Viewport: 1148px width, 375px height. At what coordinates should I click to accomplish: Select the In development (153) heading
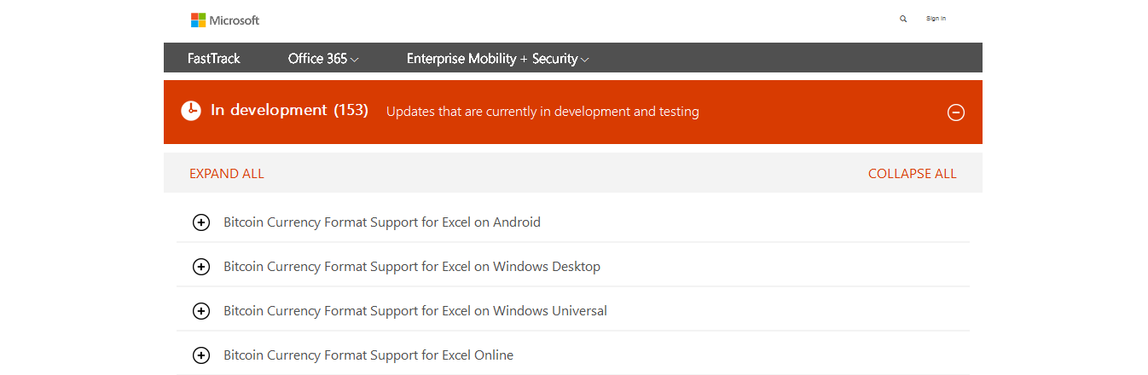(289, 110)
